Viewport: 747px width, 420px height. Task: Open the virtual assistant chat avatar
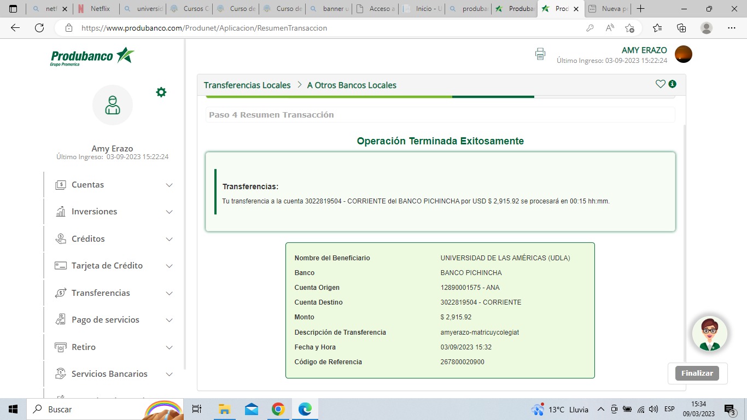pyautogui.click(x=709, y=334)
